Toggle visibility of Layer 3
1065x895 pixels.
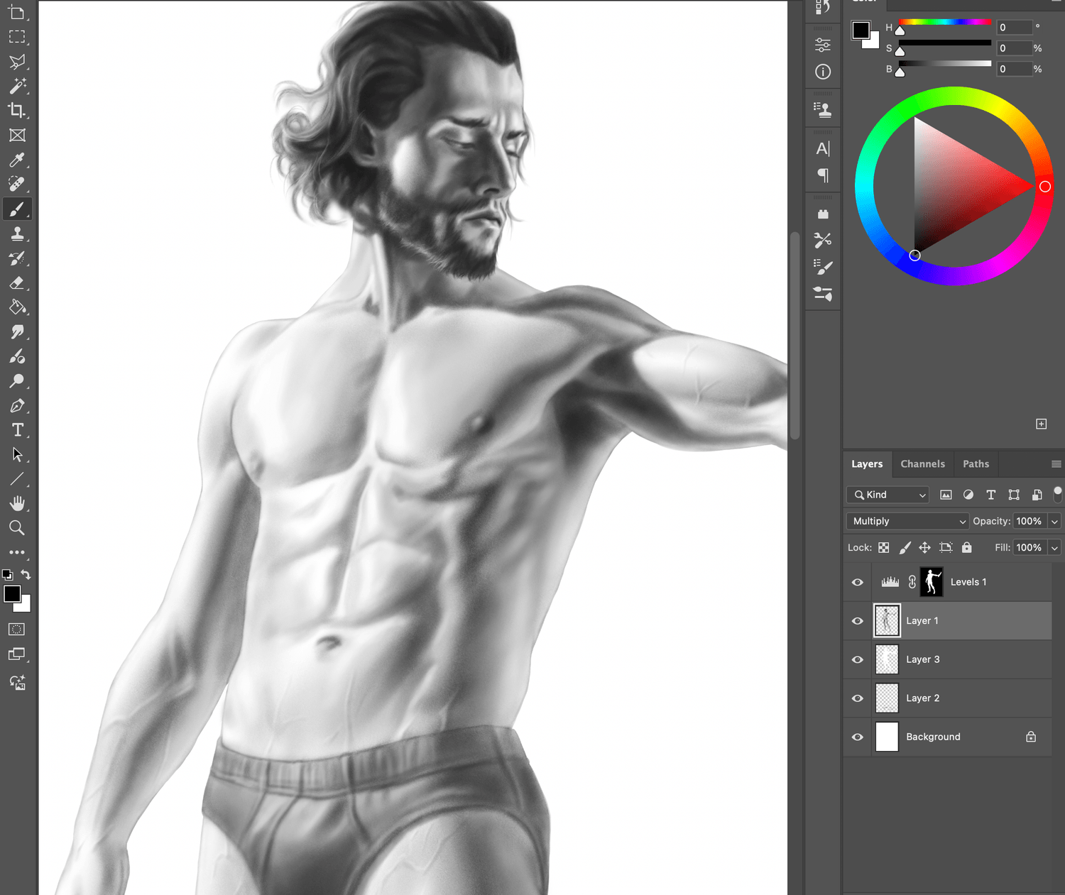(858, 659)
